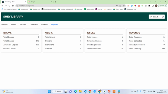Open the standup-call bookmark

[x=35, y=9]
